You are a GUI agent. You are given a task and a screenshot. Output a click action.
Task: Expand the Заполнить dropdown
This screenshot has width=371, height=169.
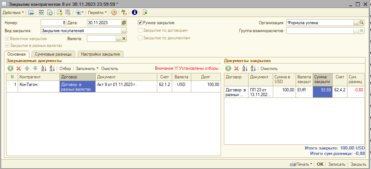87,68
